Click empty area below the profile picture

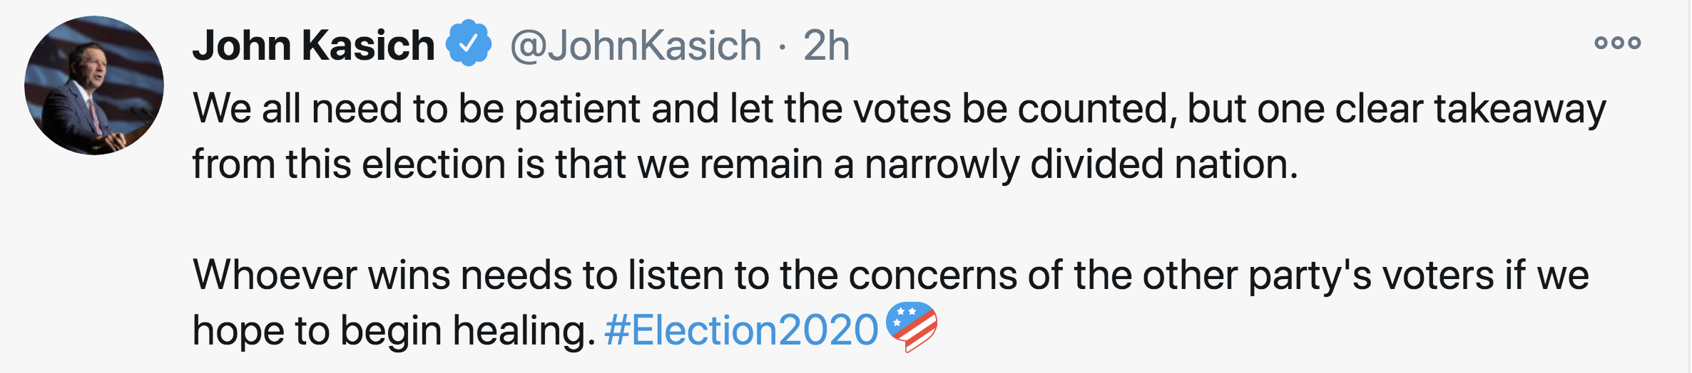[x=94, y=270]
